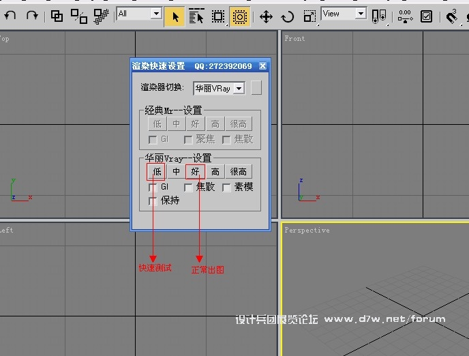This screenshot has width=469, height=356.
Task: Click the Use Pivot Point Center icon
Action: [x=378, y=16]
